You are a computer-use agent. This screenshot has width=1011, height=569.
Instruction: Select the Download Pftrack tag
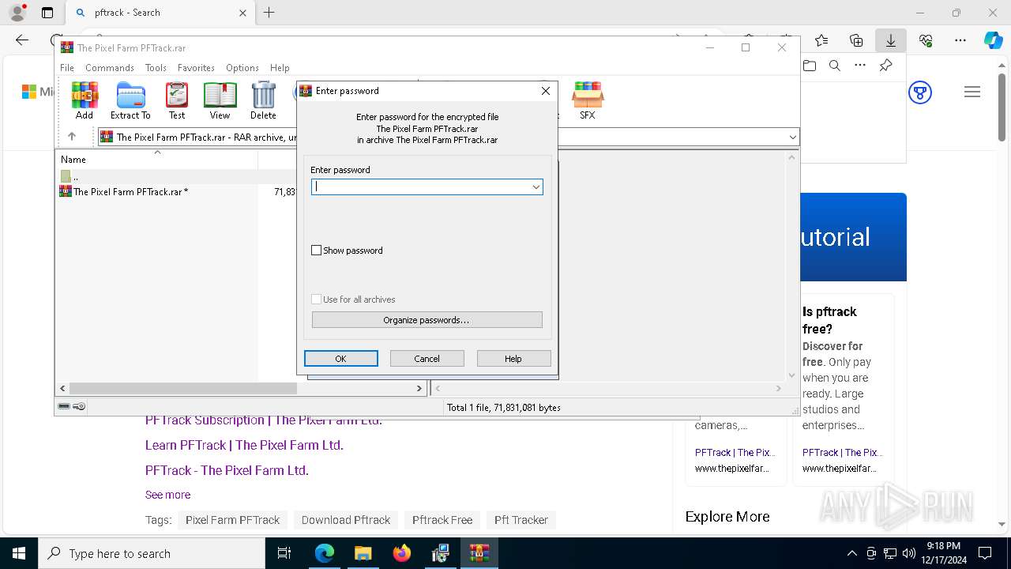[346, 520]
